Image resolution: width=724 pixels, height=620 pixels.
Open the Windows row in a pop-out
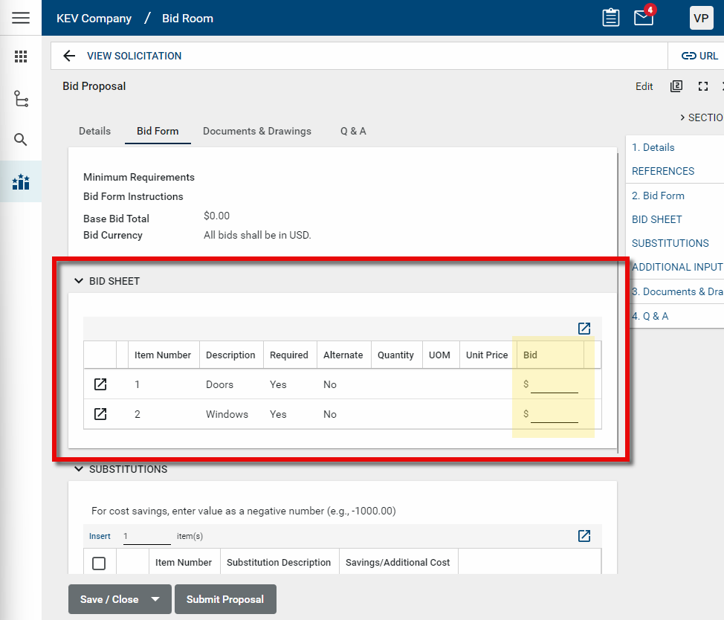tap(100, 414)
